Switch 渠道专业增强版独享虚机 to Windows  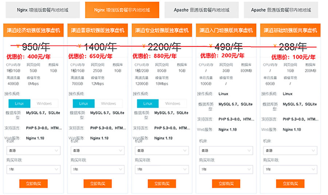(172, 103)
